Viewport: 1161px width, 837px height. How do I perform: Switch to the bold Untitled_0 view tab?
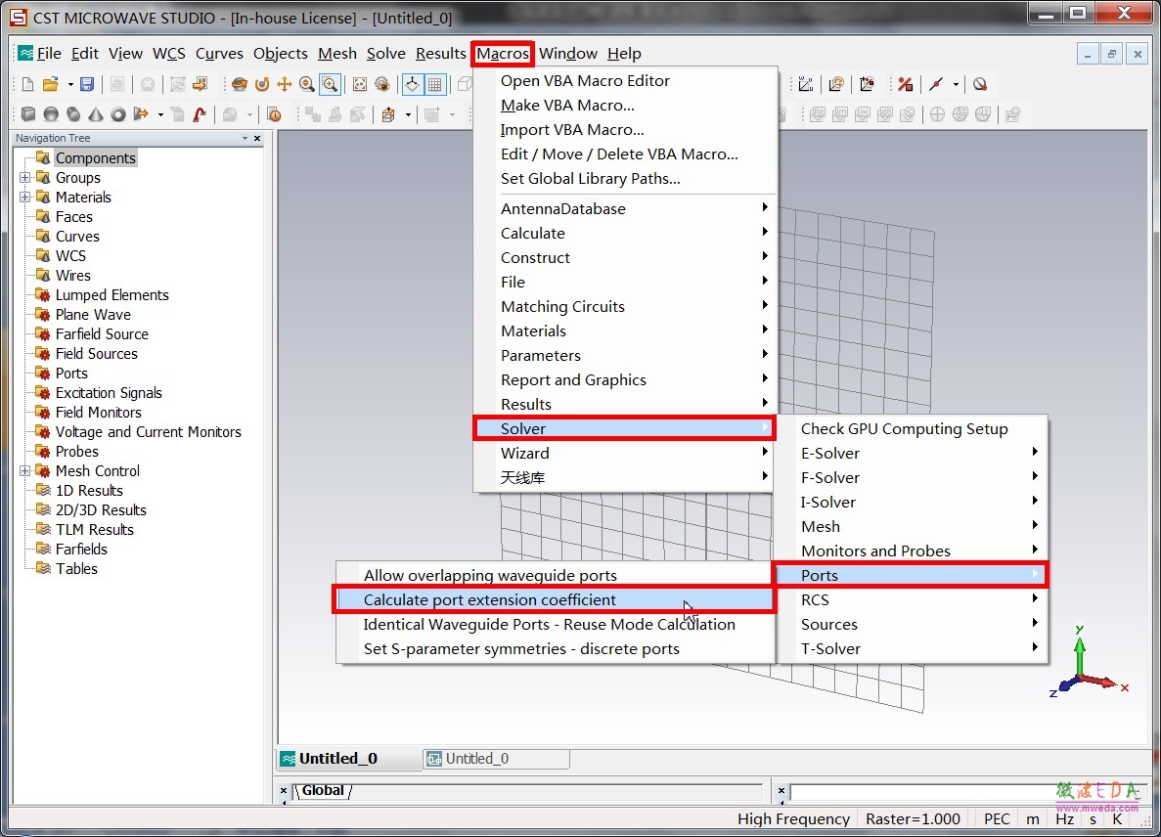348,759
